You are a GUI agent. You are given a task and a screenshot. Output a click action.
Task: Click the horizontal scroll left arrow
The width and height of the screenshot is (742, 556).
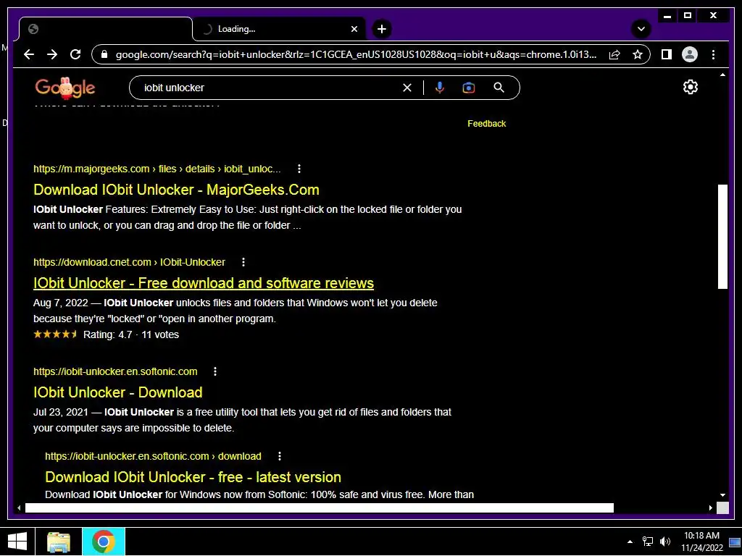click(x=19, y=507)
